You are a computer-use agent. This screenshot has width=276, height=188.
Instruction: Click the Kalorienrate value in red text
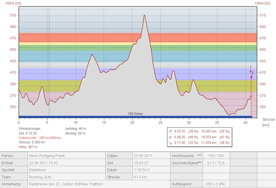(x=39, y=137)
